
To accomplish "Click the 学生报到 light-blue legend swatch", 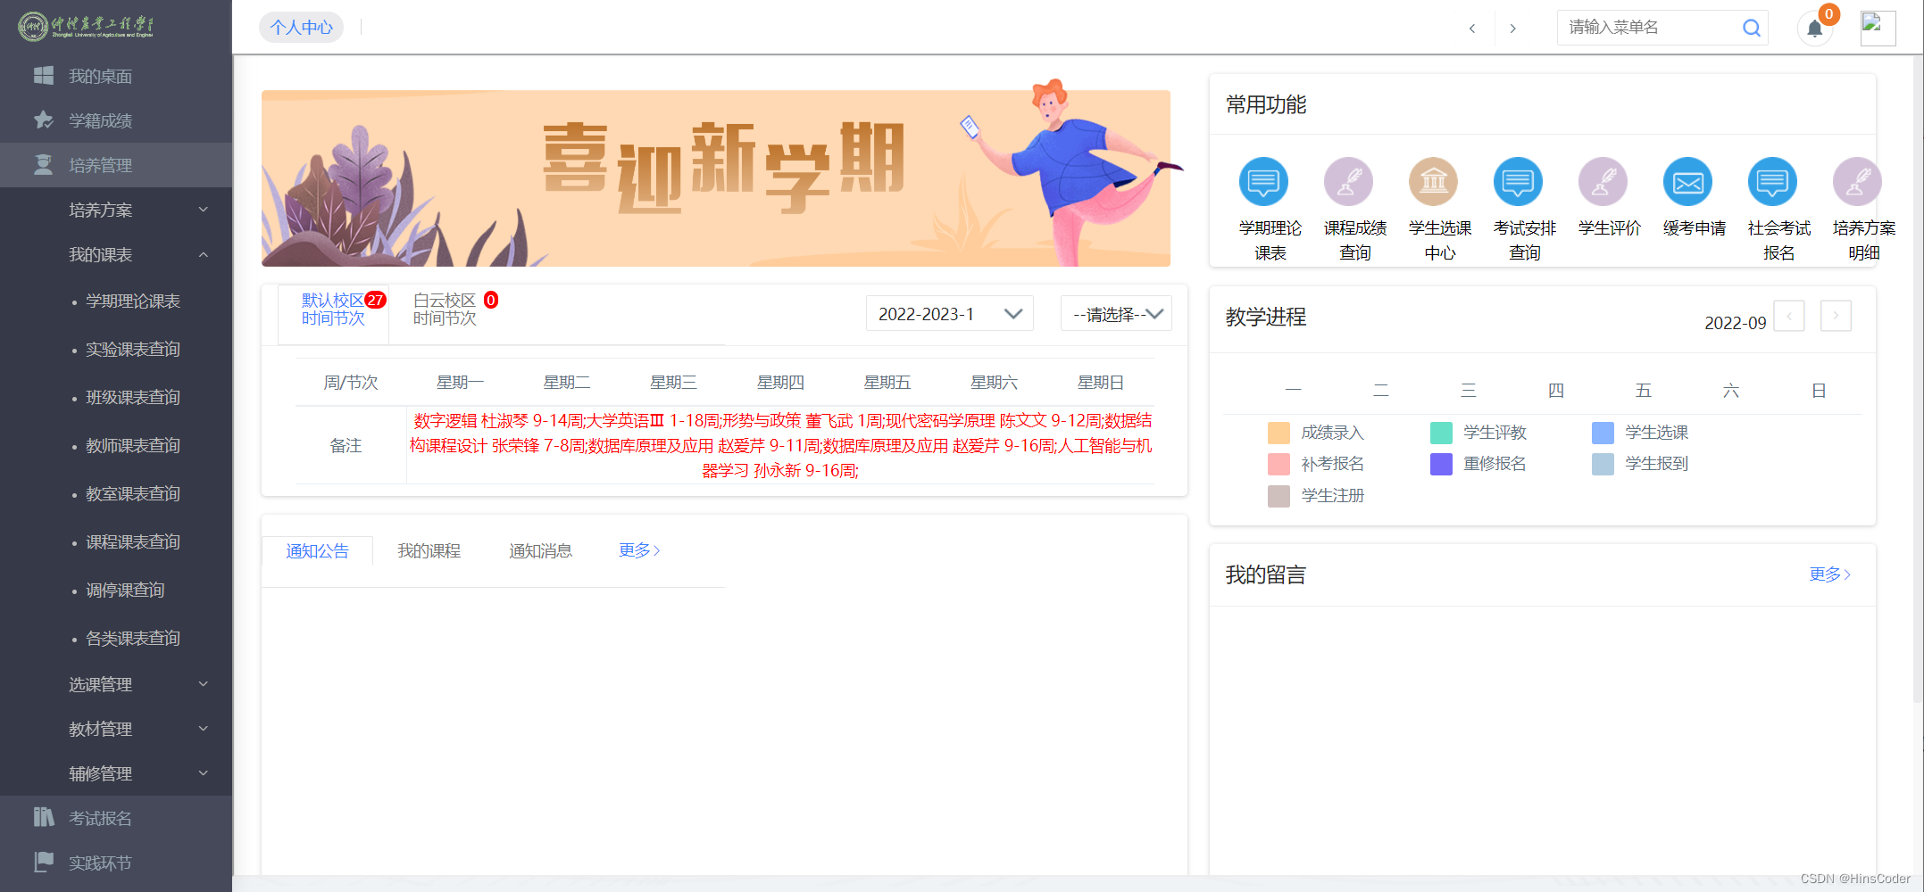I will tap(1603, 464).
